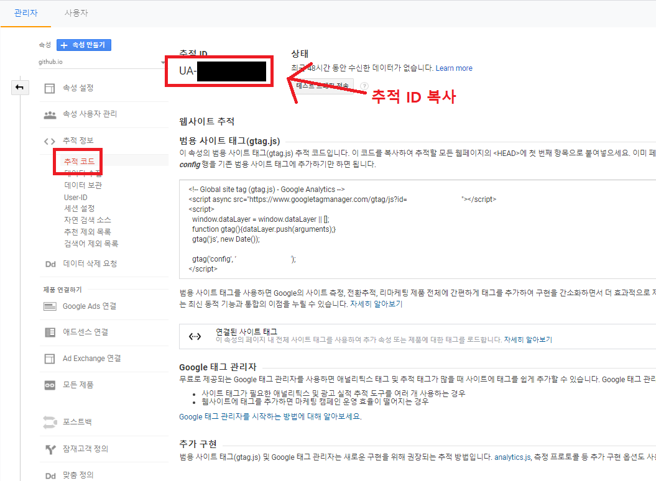Screen dimensions: 656x481
Task: Click the 테스트 트래픽 전송 button
Action: coord(322,86)
